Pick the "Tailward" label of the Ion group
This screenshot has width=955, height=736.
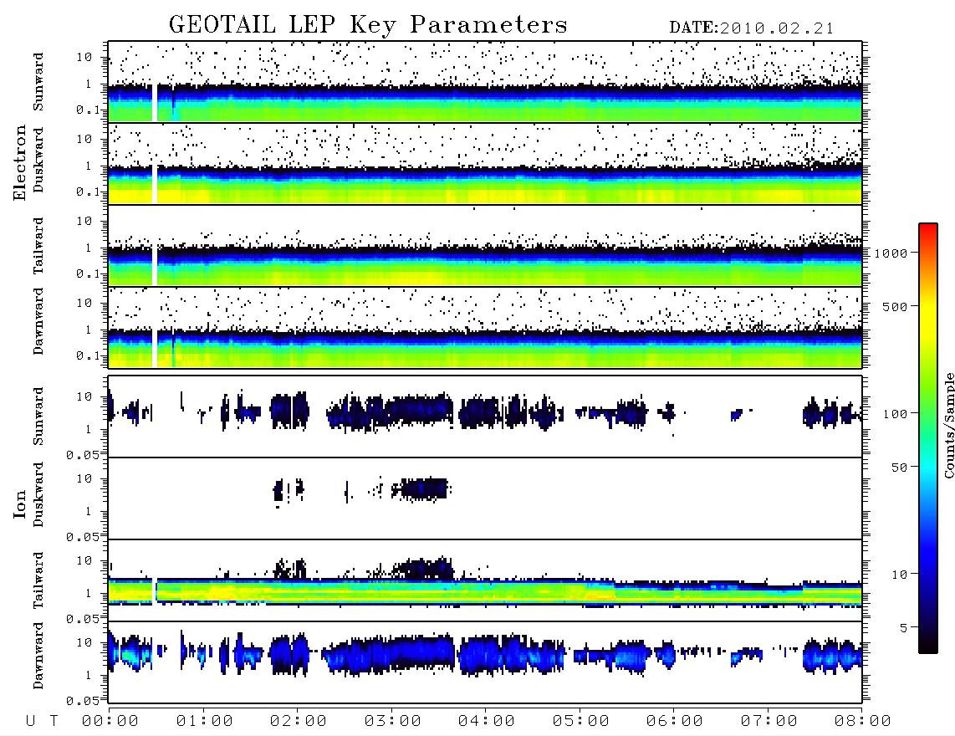pyautogui.click(x=38, y=580)
